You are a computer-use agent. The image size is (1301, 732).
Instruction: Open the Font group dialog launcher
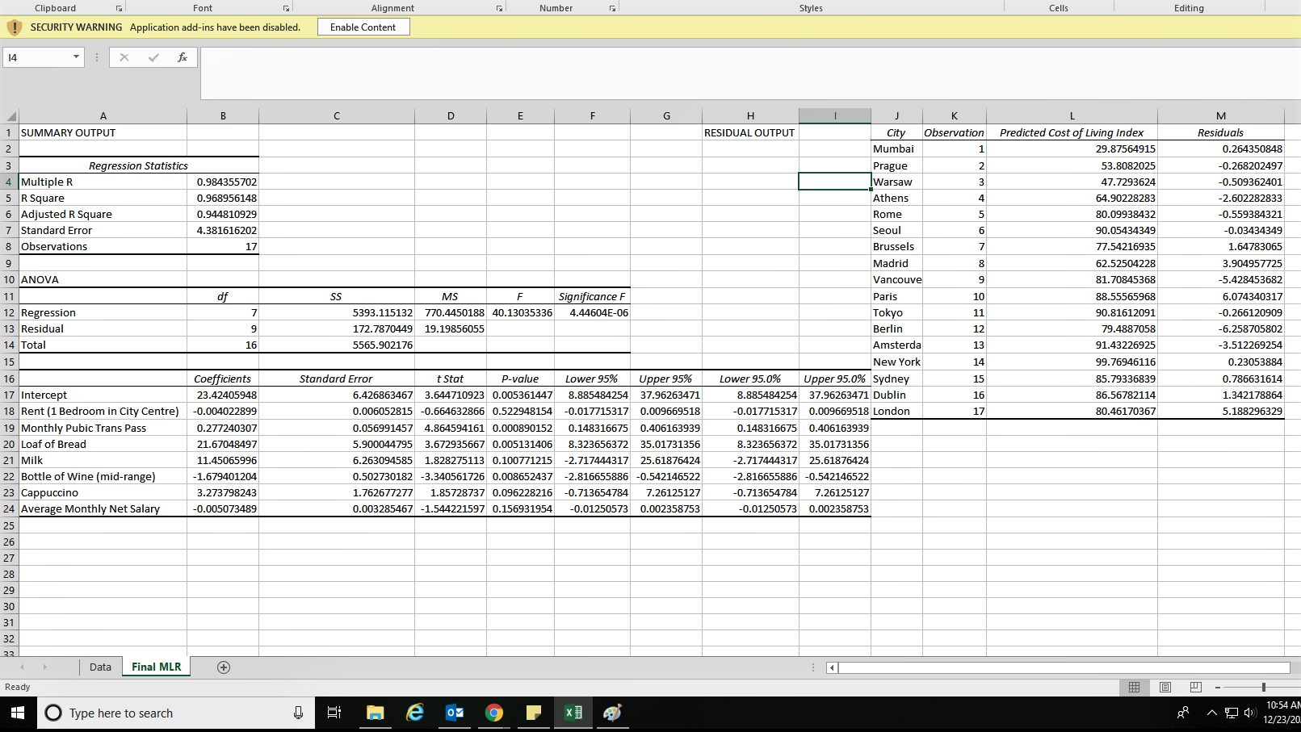(286, 8)
